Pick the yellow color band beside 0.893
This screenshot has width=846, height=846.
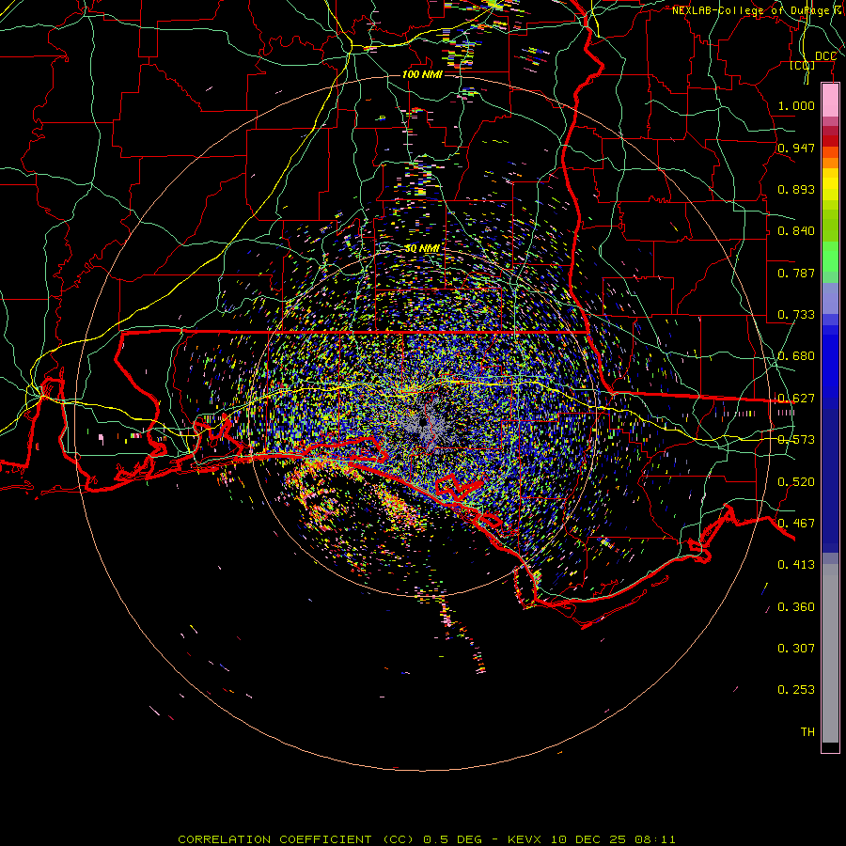click(x=830, y=189)
